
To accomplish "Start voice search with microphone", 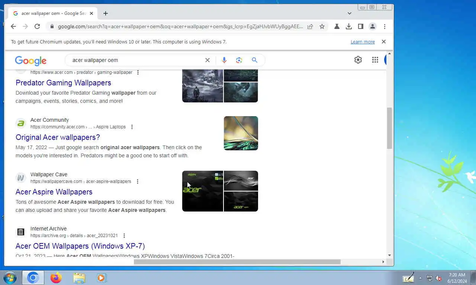I will 224,60.
